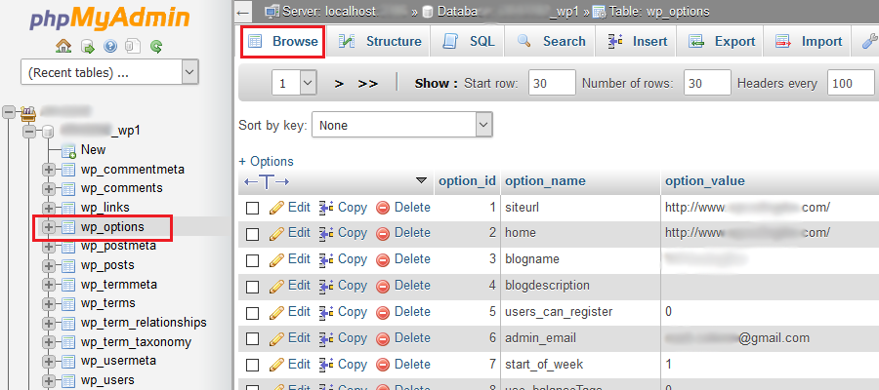Open the Search tab
The width and height of the screenshot is (879, 390).
551,41
